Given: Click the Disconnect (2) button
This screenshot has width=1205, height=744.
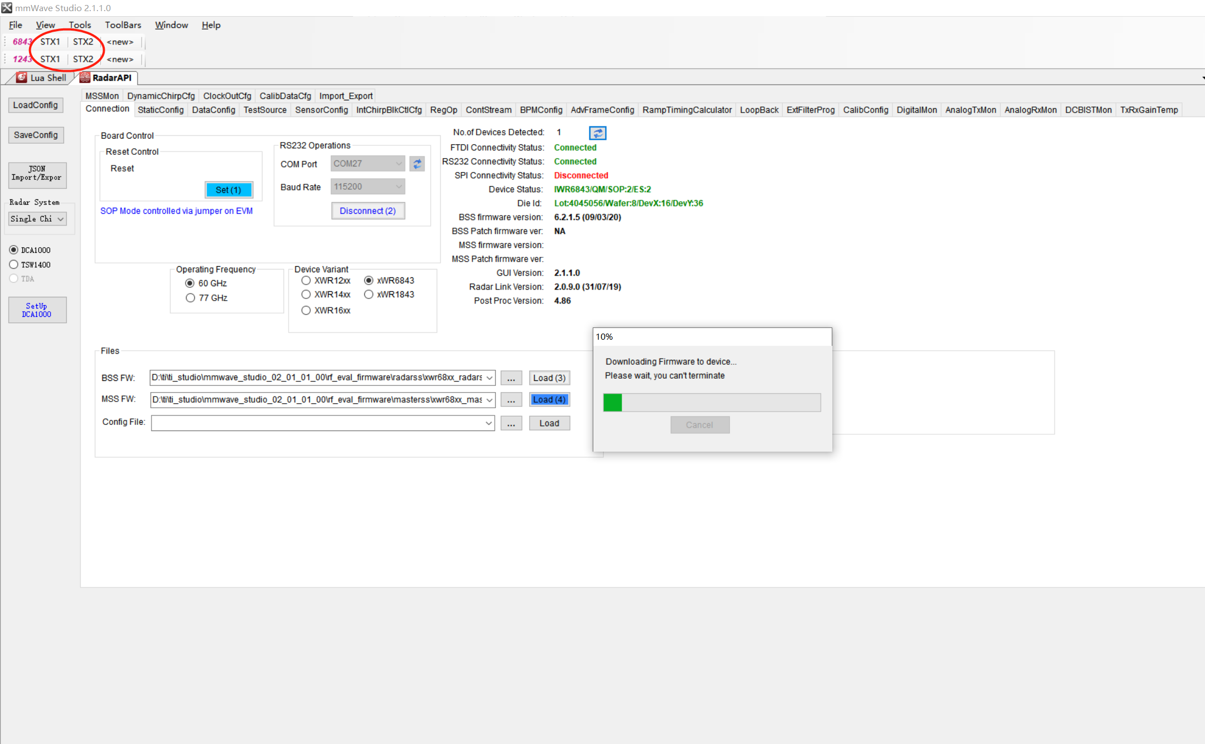Looking at the screenshot, I should (368, 211).
